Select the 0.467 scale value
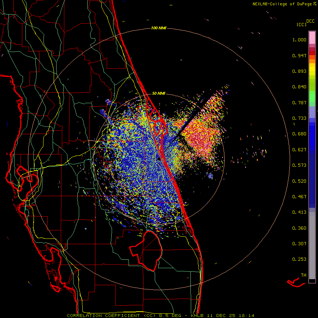 point(299,197)
